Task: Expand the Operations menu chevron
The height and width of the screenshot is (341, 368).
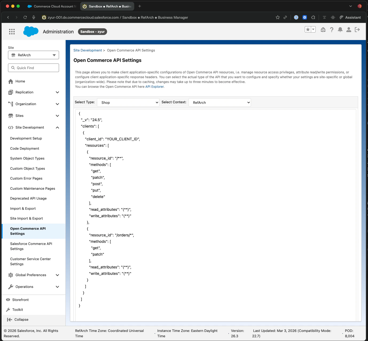Action: coord(57,287)
